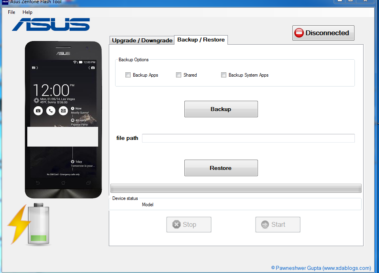Open the Help menu
Viewport: 379px width, 273px height.
coord(27,12)
